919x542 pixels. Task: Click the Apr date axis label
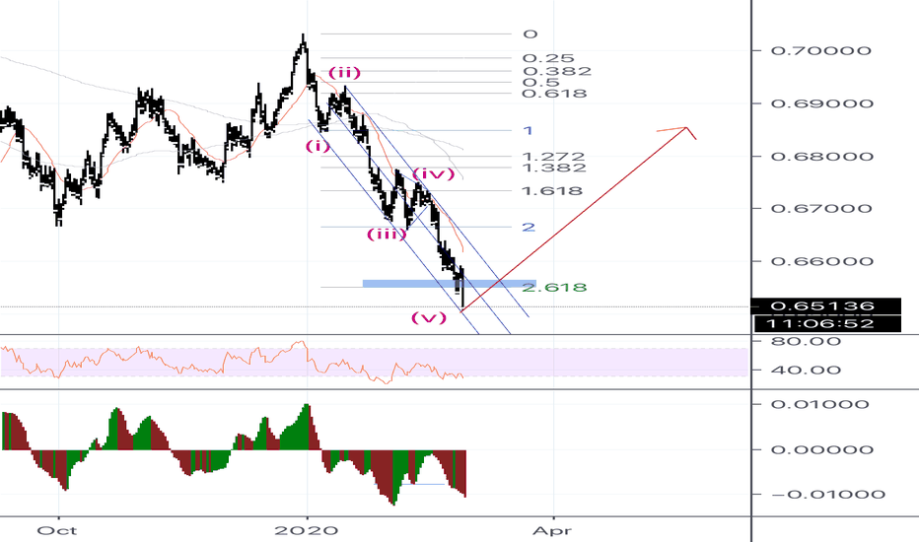click(552, 531)
